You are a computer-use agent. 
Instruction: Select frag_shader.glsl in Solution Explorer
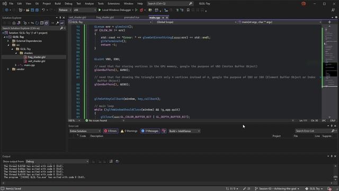(37, 57)
